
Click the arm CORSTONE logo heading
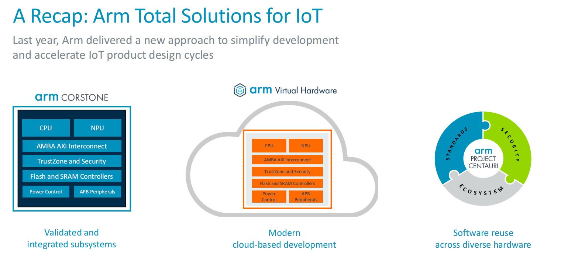[x=72, y=97]
